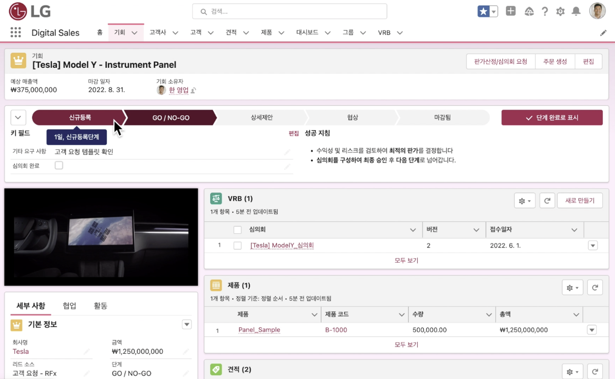Open the App Launcher grid icon
The image size is (615, 379).
[x=16, y=32]
